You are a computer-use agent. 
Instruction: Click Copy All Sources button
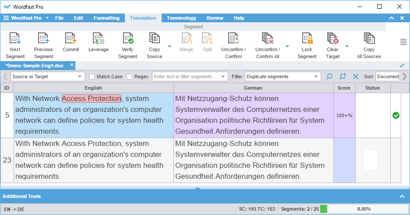pos(369,39)
